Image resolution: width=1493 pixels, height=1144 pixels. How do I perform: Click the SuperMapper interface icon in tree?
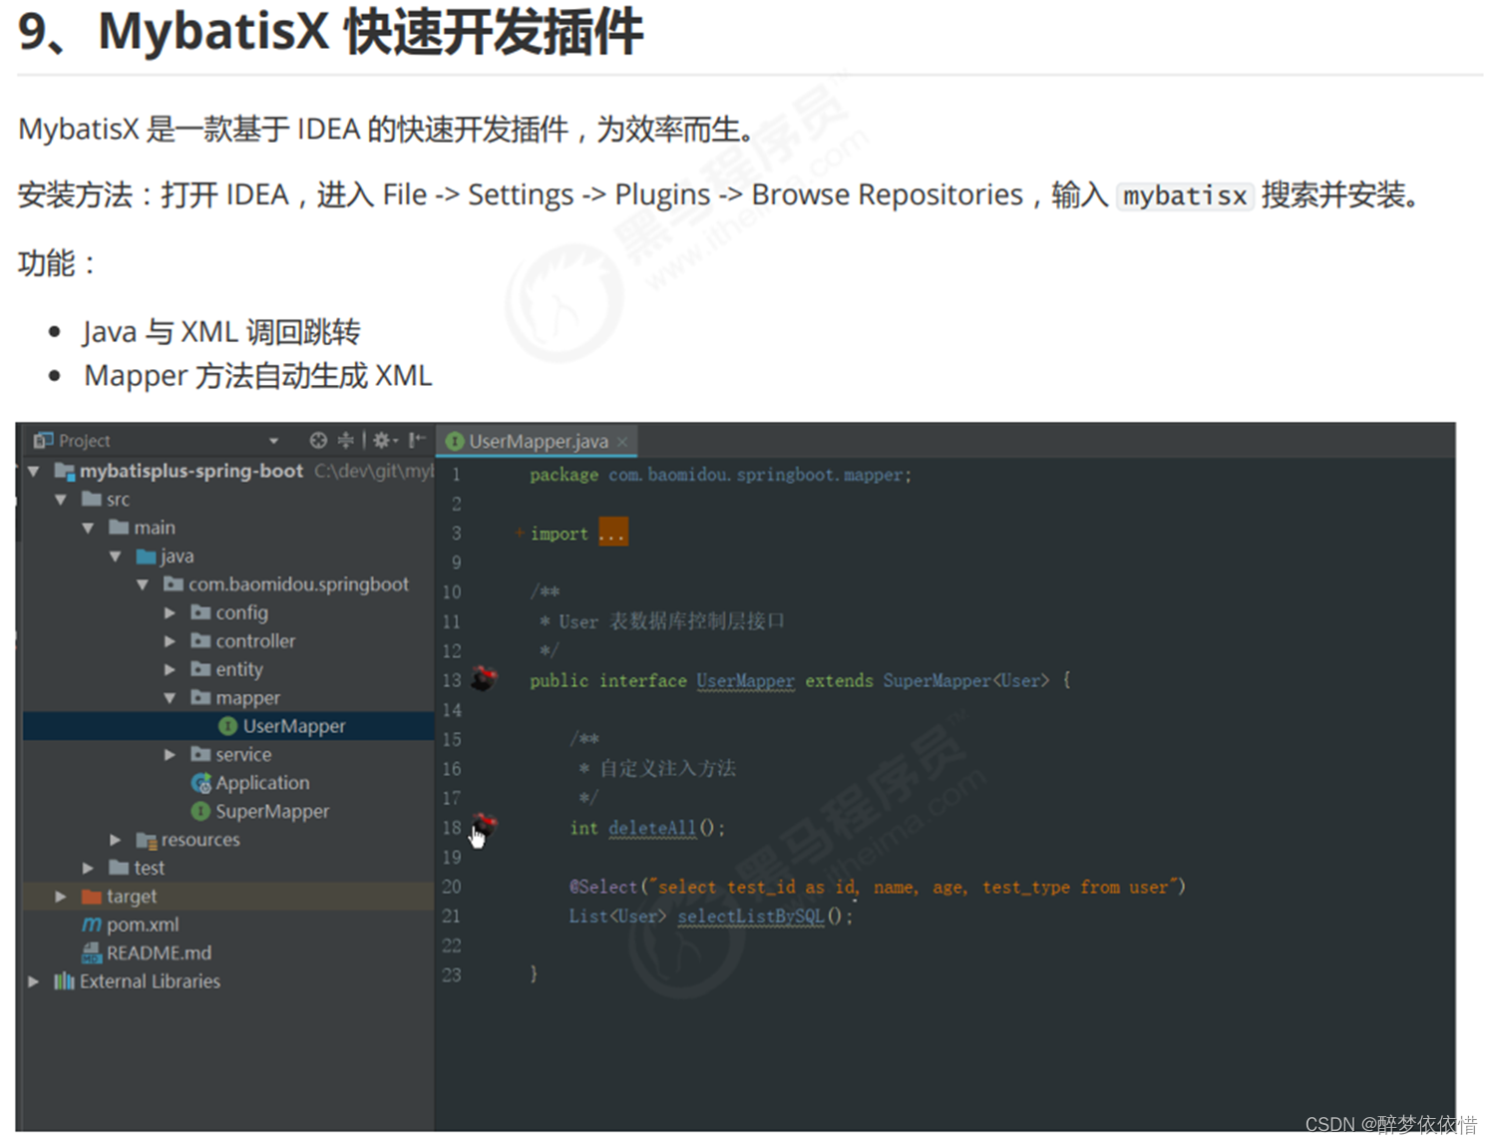tap(200, 812)
